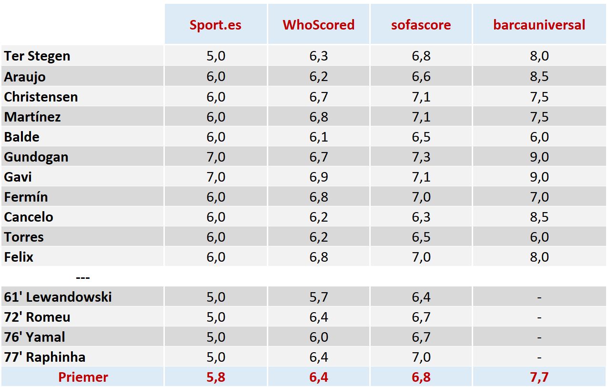The width and height of the screenshot is (608, 387).
Task: Click Ter Stegen's Sport.es rating cell
Action: tap(215, 56)
